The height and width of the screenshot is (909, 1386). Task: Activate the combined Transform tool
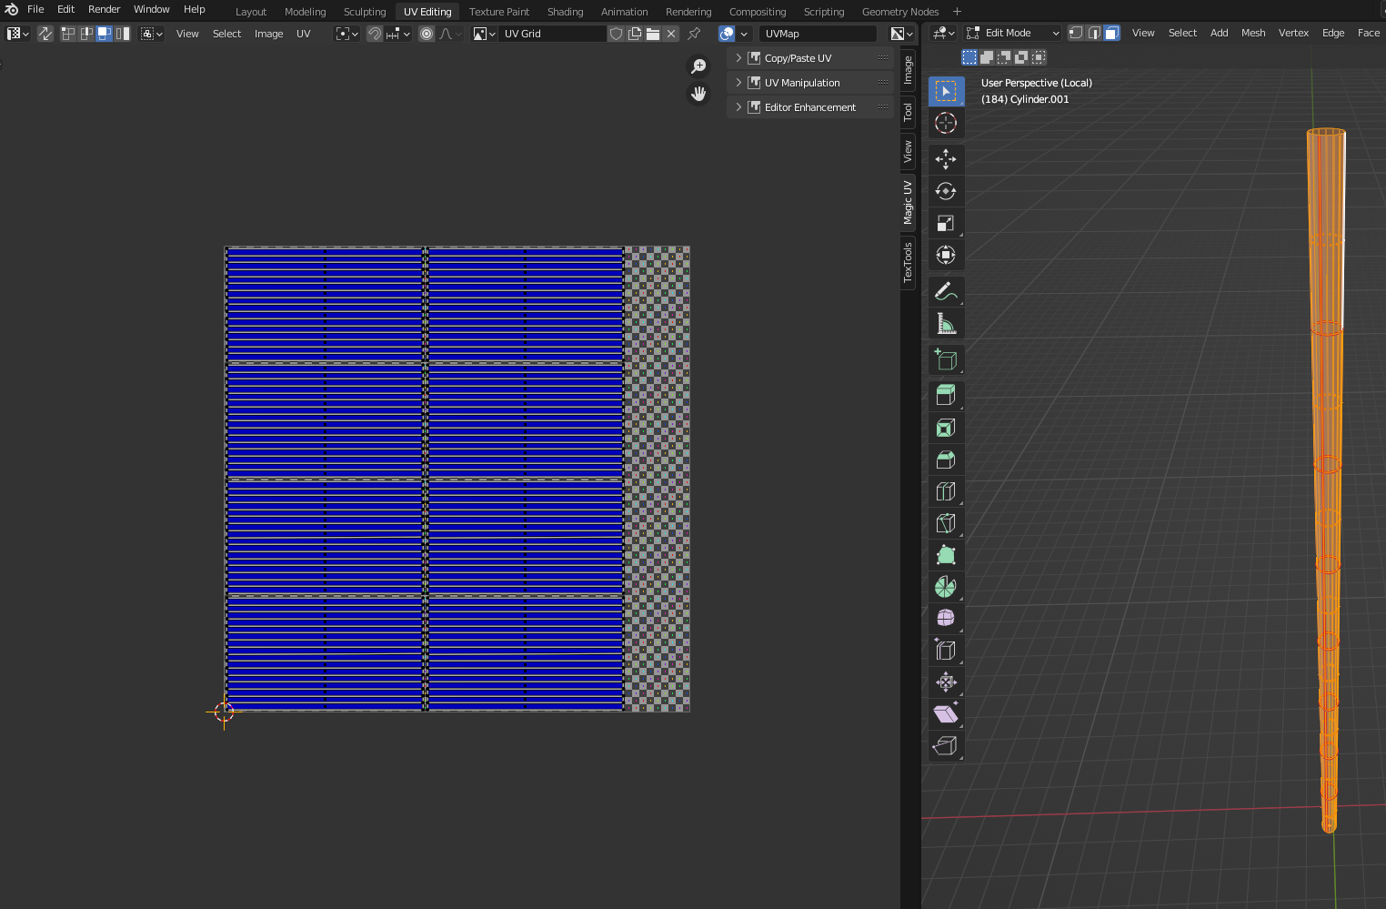click(x=946, y=255)
